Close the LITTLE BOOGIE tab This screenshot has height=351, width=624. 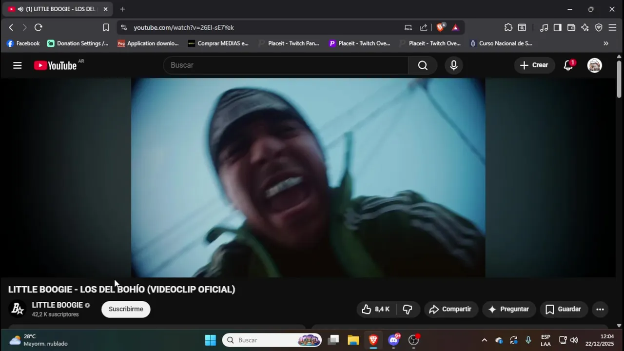point(105,9)
